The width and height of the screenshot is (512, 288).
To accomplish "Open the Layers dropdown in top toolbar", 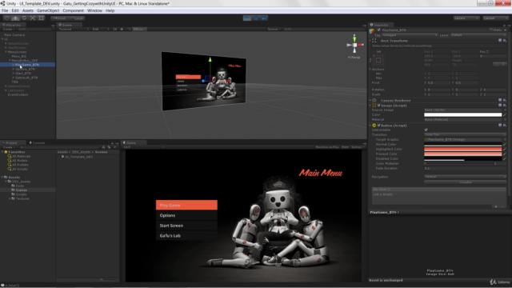I will coord(466,18).
